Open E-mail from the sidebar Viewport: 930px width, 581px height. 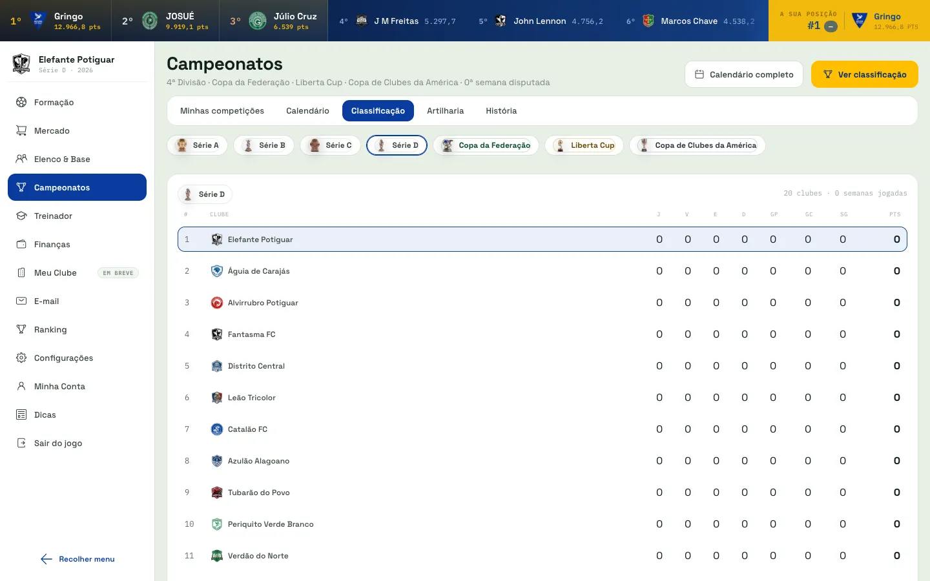click(77, 301)
